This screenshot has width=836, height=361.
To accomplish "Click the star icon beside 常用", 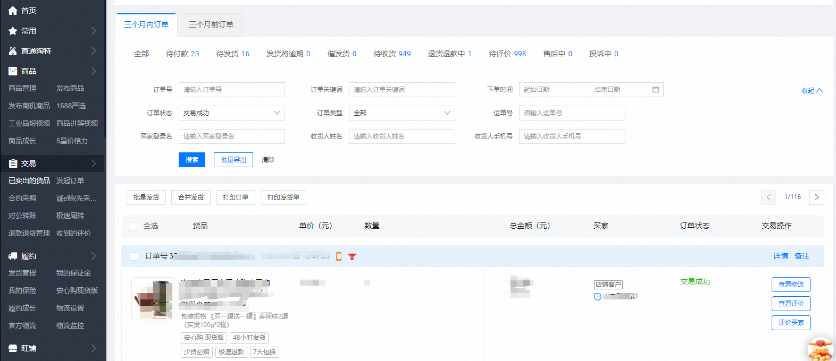I will (13, 31).
